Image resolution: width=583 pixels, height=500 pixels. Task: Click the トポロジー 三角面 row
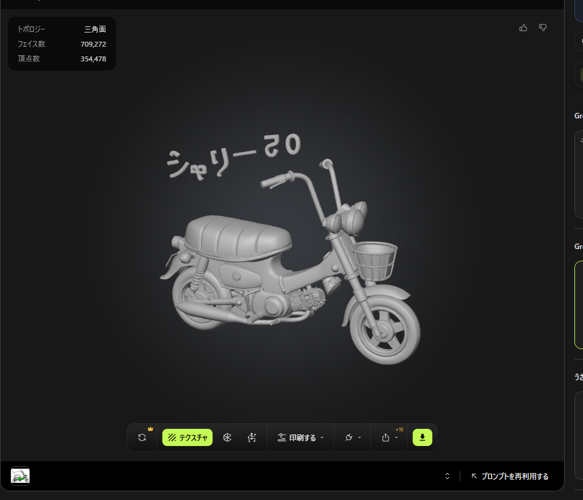(61, 29)
